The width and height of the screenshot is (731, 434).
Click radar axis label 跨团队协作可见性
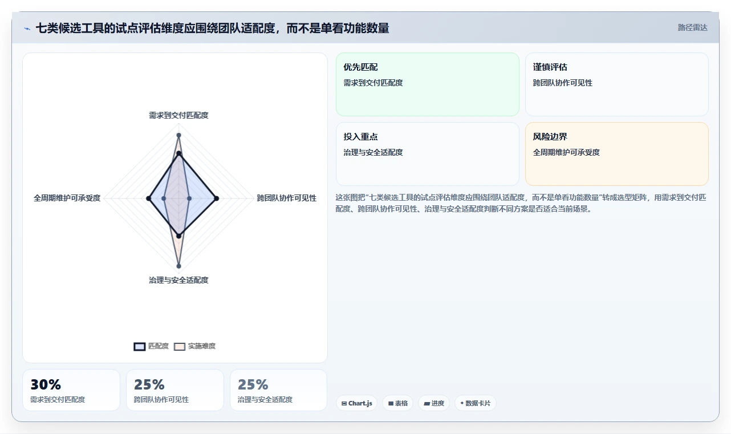click(286, 198)
